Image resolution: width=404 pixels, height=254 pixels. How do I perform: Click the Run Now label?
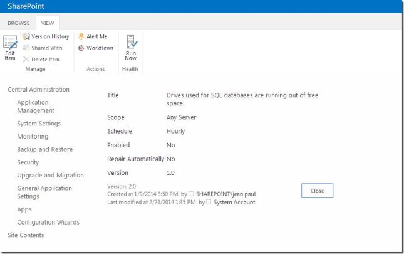point(131,56)
